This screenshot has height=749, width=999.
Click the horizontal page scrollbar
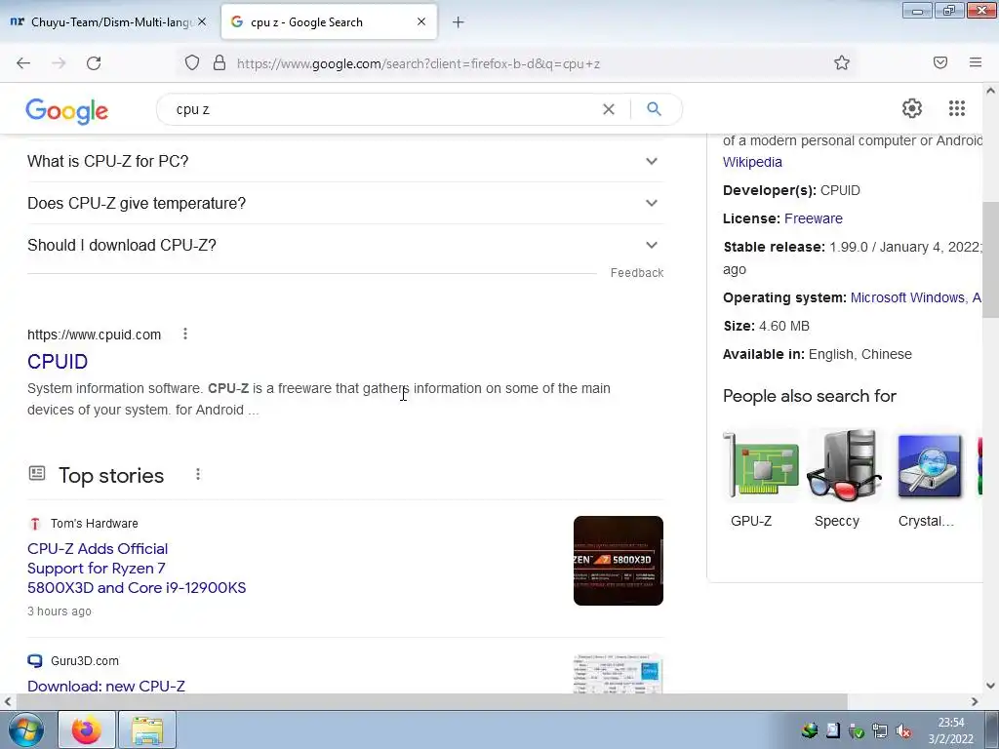[x=431, y=701]
